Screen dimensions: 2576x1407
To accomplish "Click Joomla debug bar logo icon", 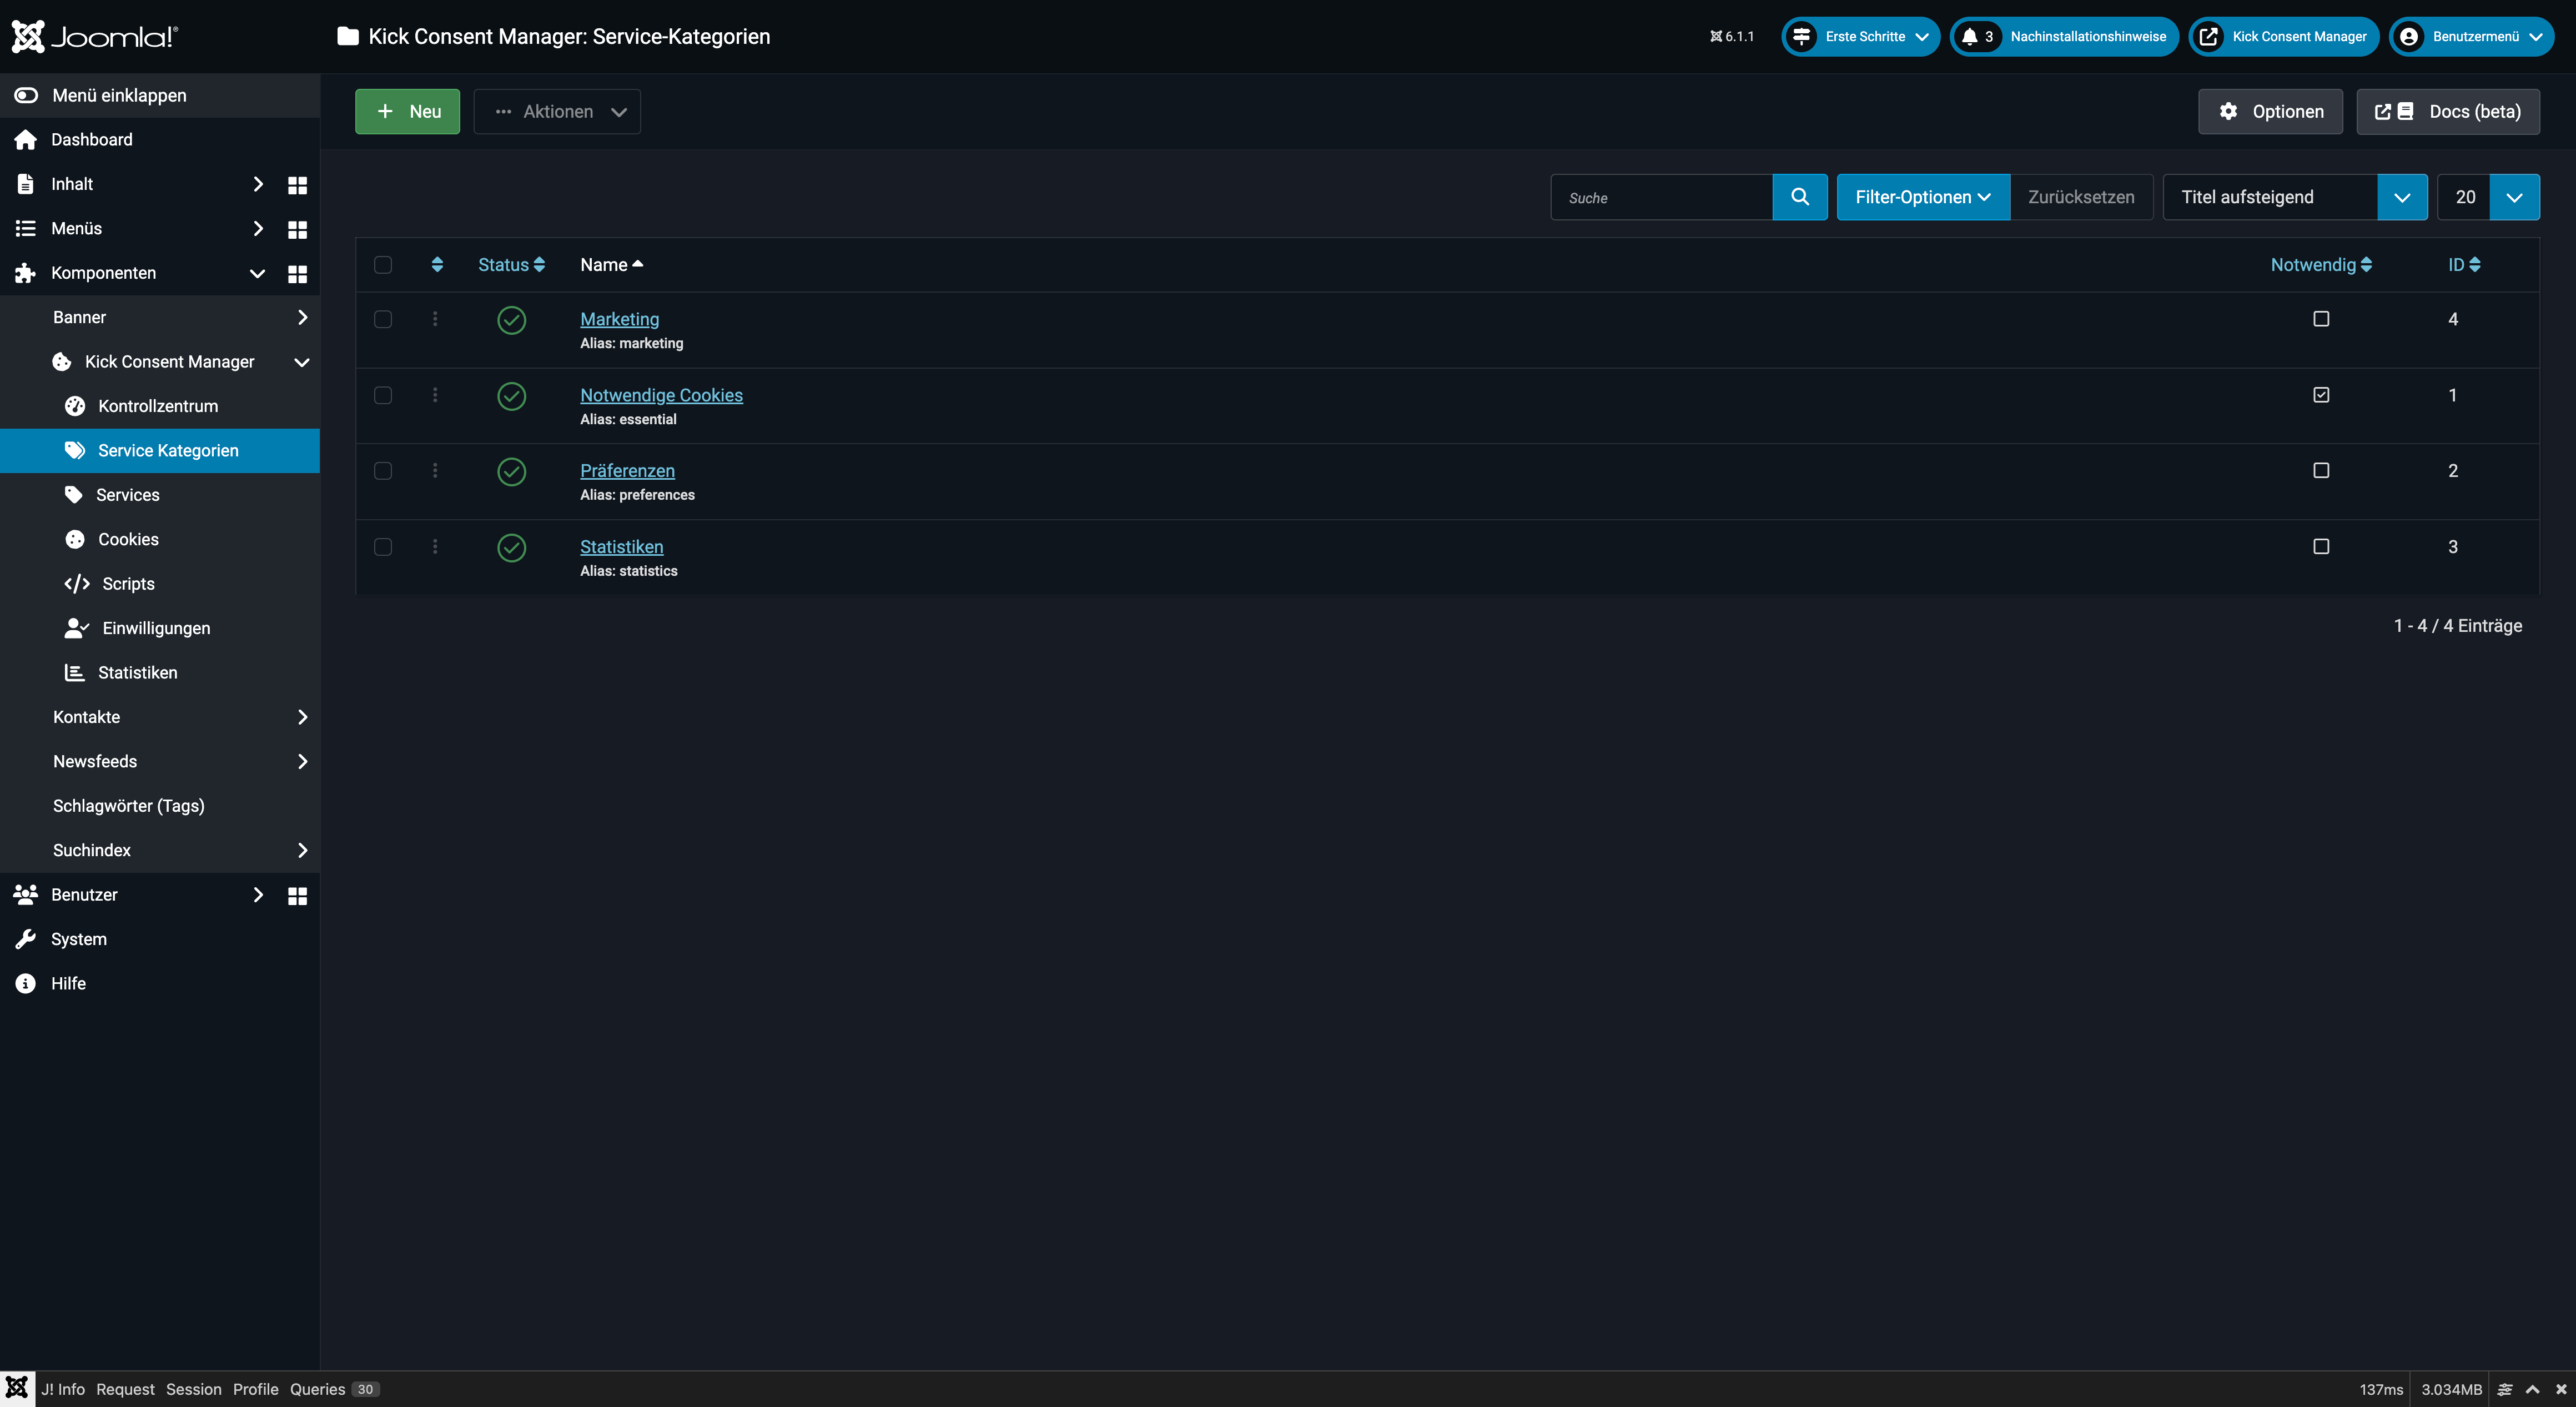I will [x=17, y=1389].
